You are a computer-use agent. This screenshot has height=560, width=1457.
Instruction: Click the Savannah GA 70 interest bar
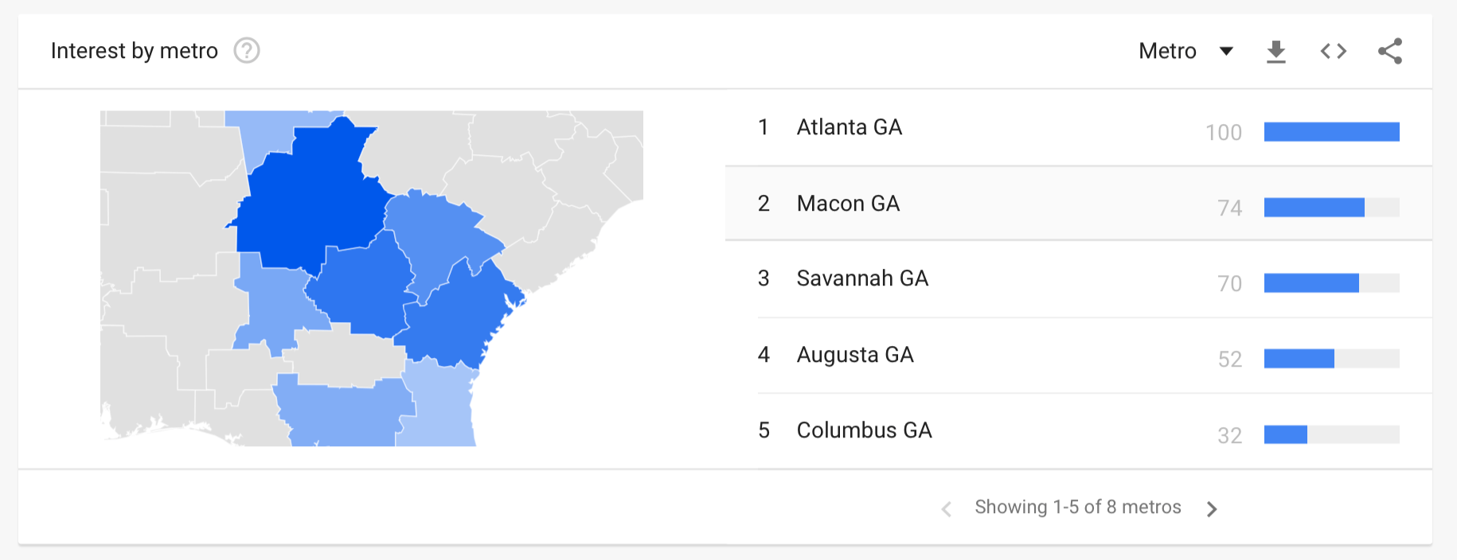(x=1311, y=283)
